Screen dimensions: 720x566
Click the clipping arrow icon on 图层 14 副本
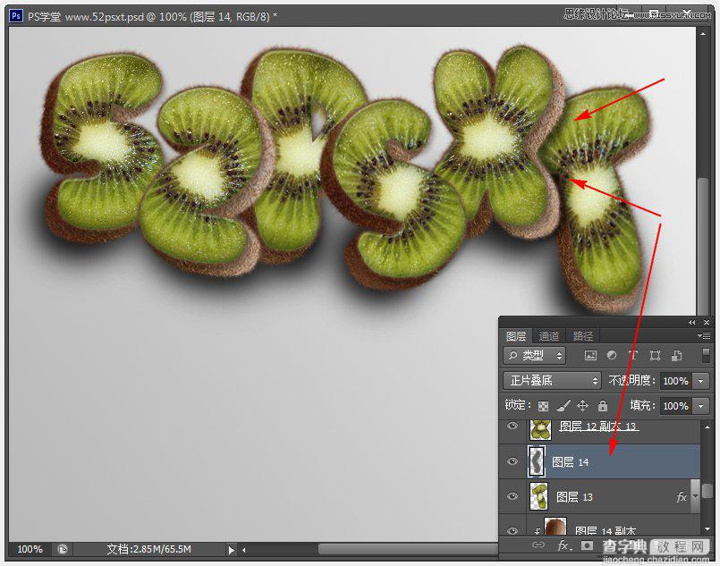coord(538,531)
